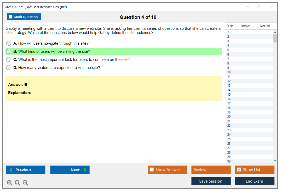281x192 pixels.
Task: Click the zoom out magnifier icon
Action: point(25,183)
